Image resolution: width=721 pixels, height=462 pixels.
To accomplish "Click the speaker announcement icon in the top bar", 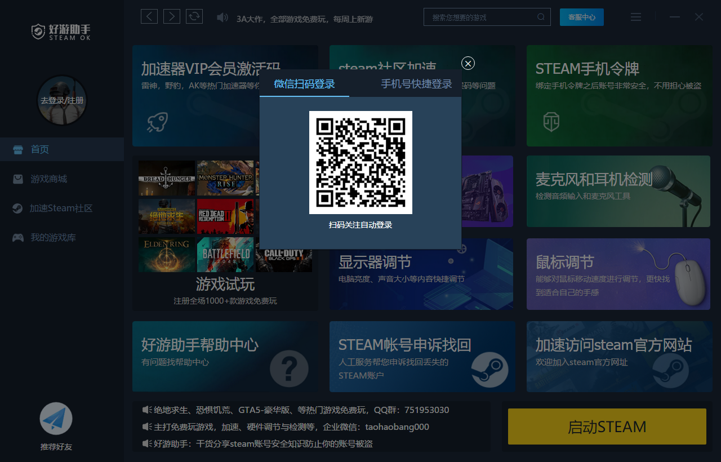I will pos(222,17).
